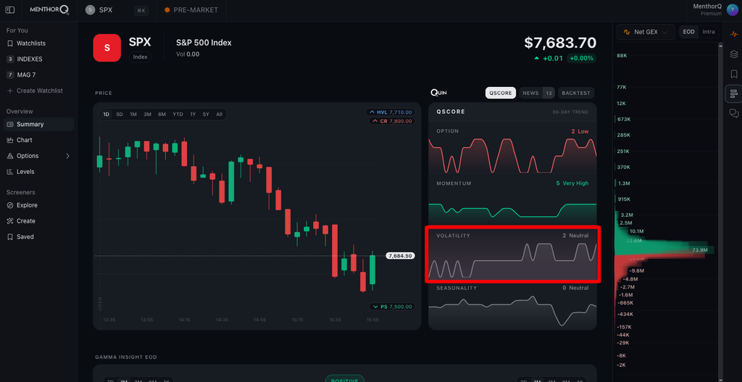Select the 6M price range
The image size is (742, 382).
(162, 114)
